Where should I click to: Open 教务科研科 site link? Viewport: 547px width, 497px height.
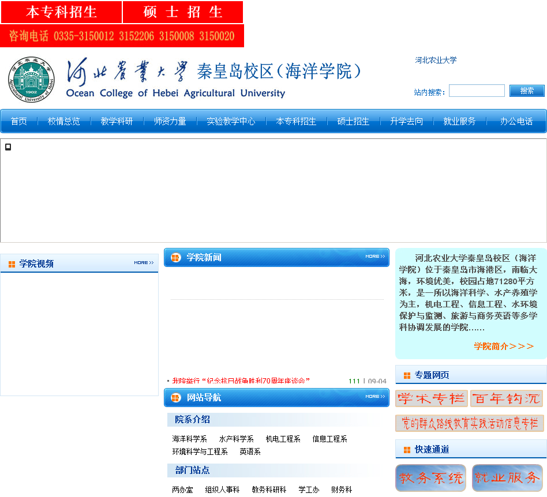click(269, 490)
